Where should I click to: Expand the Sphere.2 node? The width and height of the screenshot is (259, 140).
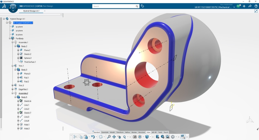point(18,58)
